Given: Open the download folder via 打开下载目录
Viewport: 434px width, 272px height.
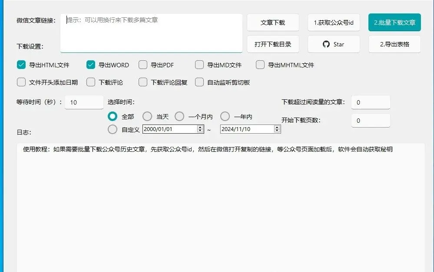Looking at the screenshot, I should click(273, 44).
